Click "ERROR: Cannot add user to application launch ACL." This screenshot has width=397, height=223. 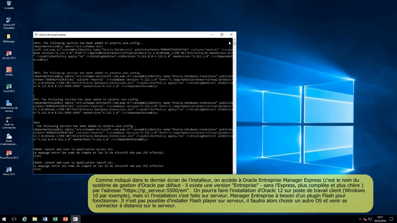pos(74,163)
